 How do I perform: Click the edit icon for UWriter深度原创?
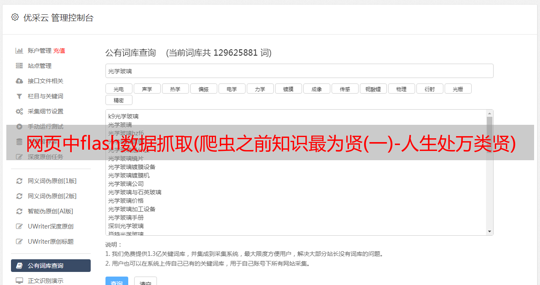point(19,226)
